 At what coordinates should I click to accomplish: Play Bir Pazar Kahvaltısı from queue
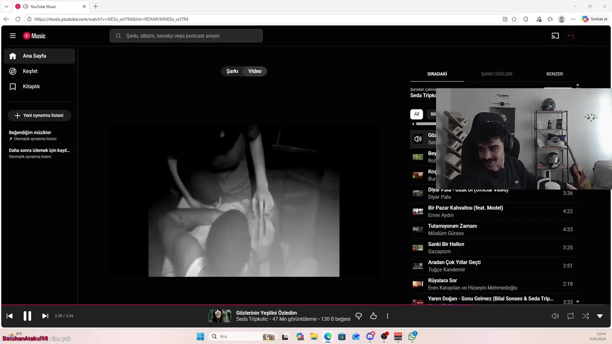click(492, 211)
